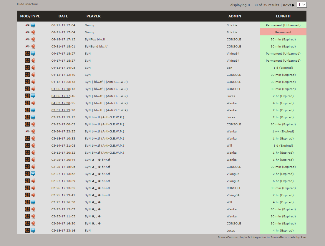Click admin Will in the 03-14-17 row
Viewport: 325px width, 246px height.
coord(229,145)
